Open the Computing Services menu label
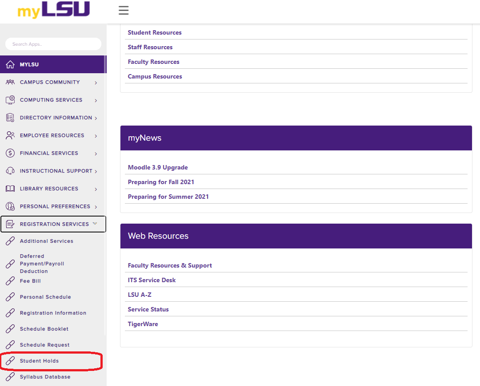This screenshot has height=386, width=480. tap(51, 100)
